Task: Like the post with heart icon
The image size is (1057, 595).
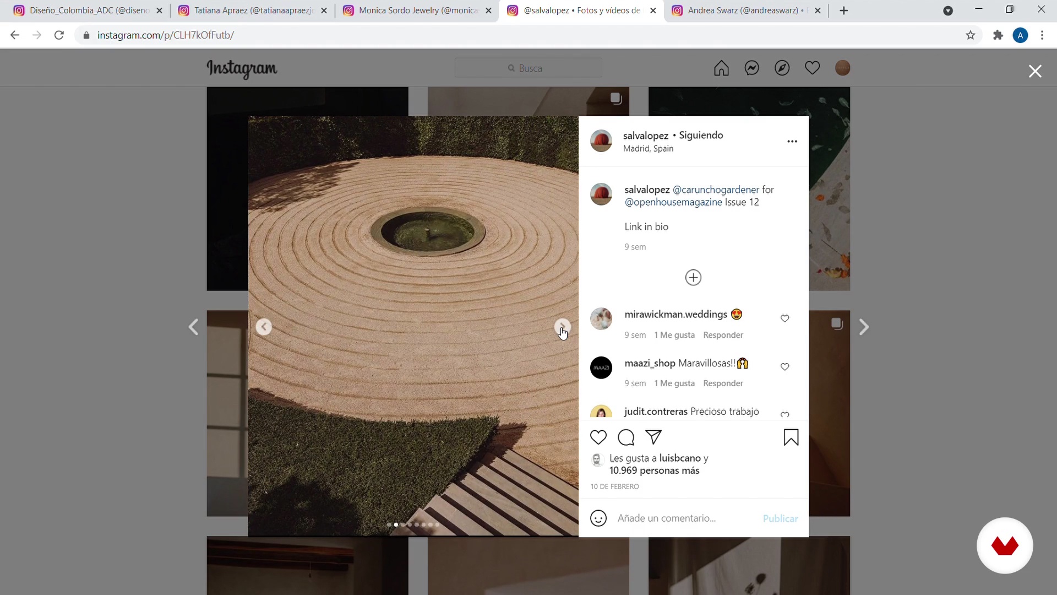Action: (x=598, y=437)
